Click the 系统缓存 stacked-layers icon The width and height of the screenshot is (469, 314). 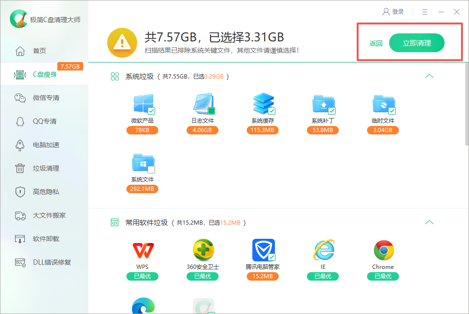click(263, 103)
